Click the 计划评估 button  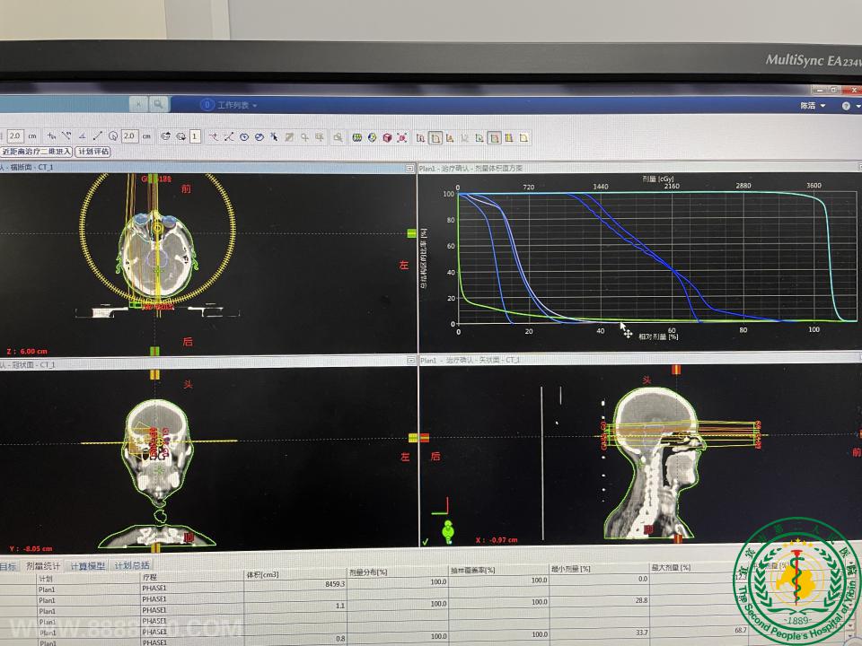pyautogui.click(x=93, y=152)
